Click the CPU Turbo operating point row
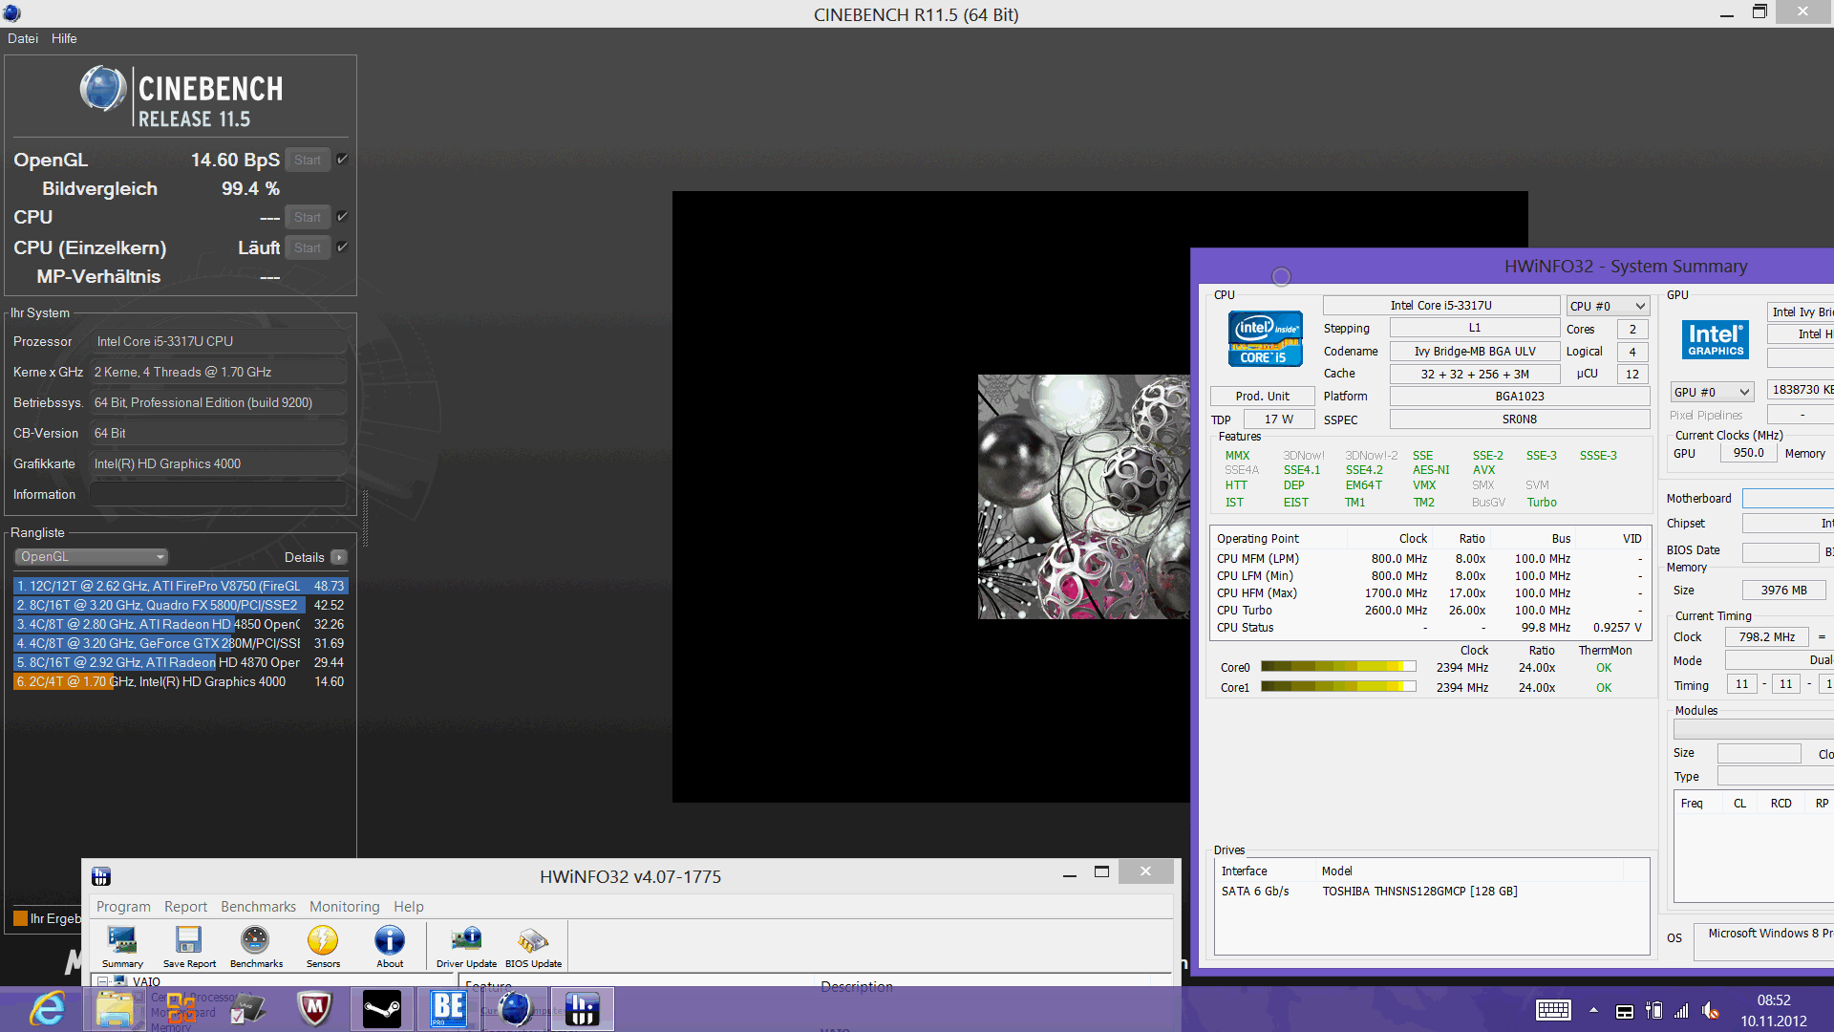1834x1032 pixels. pos(1429,611)
